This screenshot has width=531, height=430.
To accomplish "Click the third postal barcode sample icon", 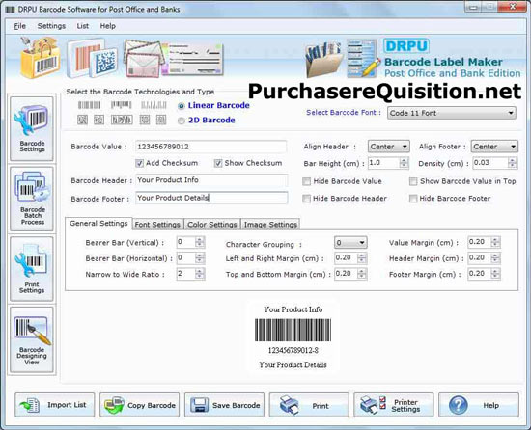I will (154, 105).
